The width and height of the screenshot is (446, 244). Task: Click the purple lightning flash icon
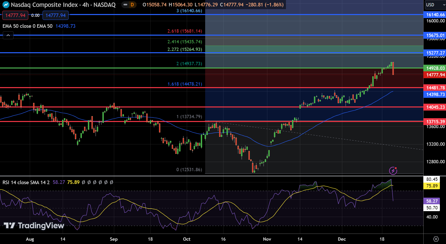[x=393, y=171]
